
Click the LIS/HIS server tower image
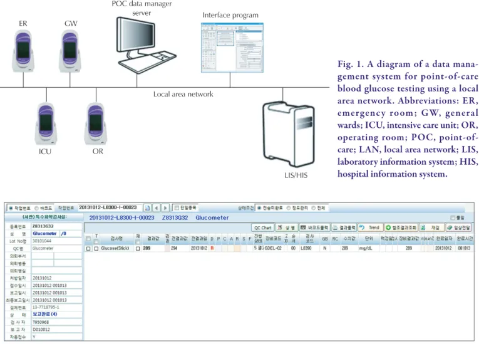coord(289,134)
